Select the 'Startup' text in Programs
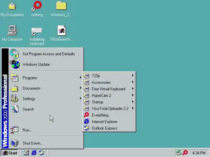Screen dimensions: 210x157 click(x=97, y=102)
